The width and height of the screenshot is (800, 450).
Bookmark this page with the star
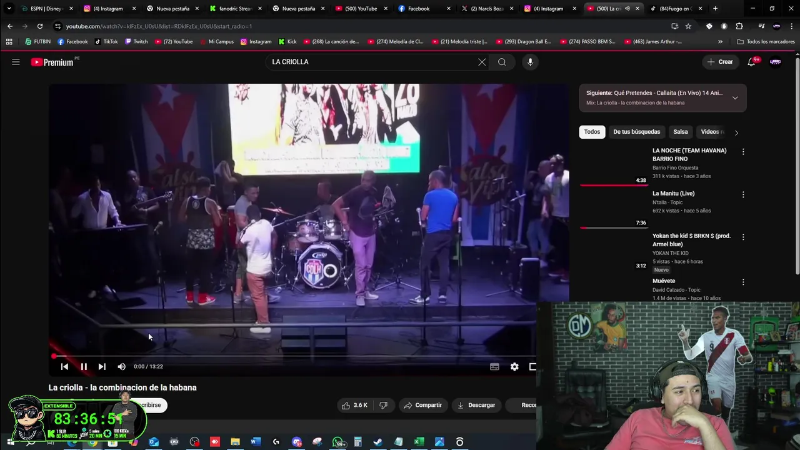[688, 26]
